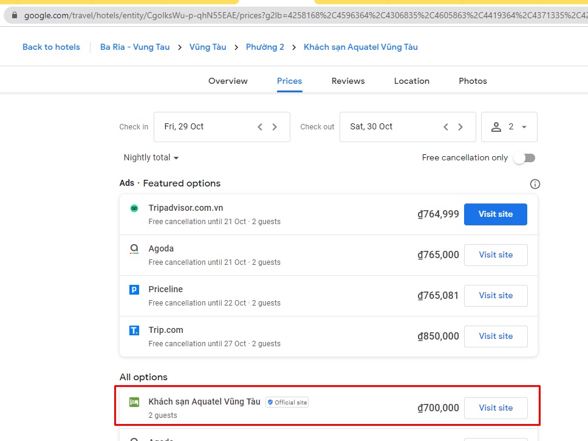Click the padlock icon in the address bar
588x441 pixels.
pyautogui.click(x=14, y=15)
